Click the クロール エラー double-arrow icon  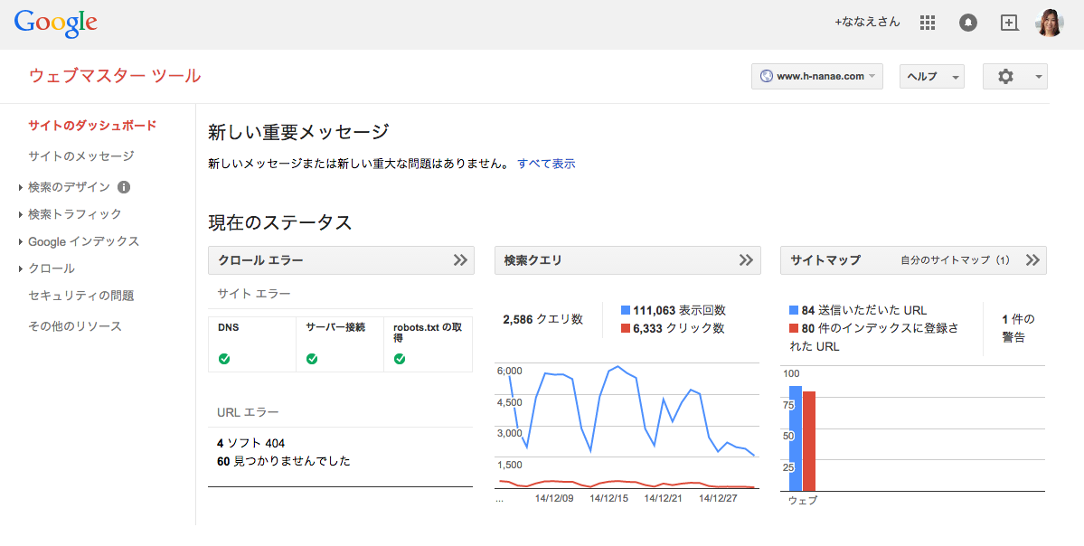pyautogui.click(x=460, y=259)
